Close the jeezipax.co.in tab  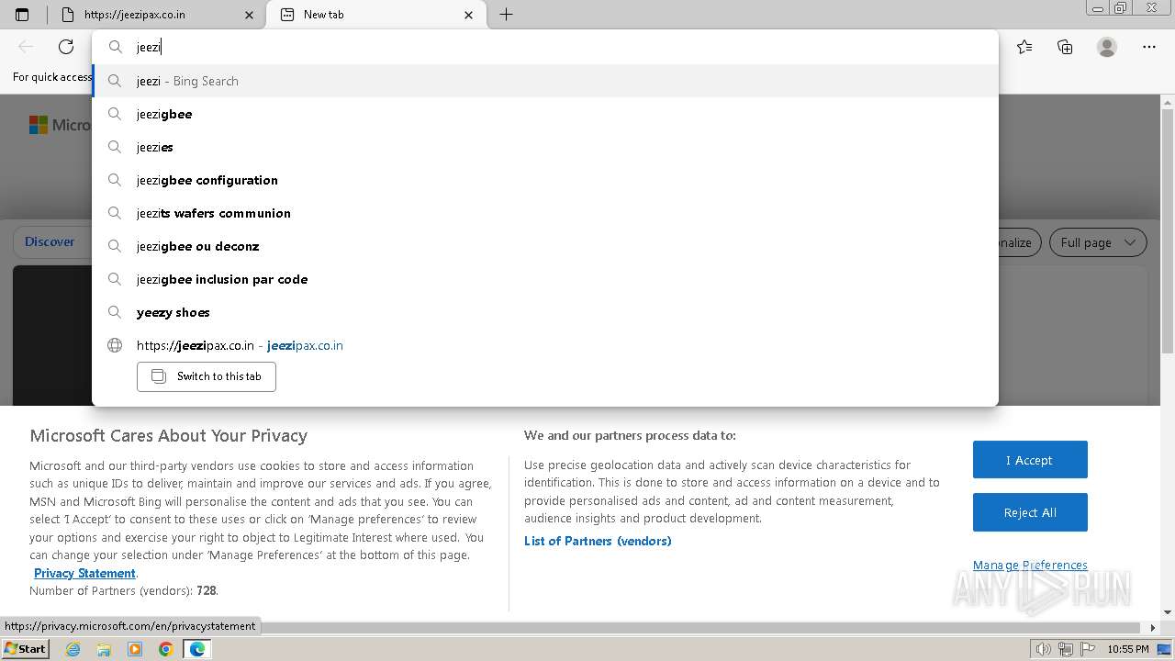(x=250, y=15)
